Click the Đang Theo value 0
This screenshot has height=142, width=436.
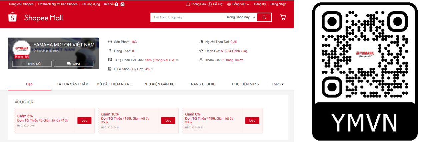click(133, 51)
